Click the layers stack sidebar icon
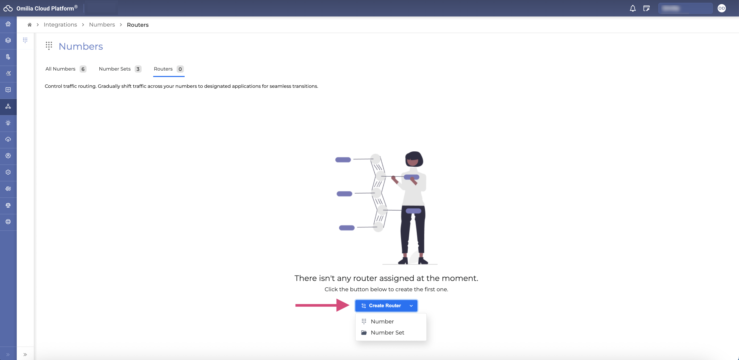The width and height of the screenshot is (739, 360). pyautogui.click(x=8, y=40)
